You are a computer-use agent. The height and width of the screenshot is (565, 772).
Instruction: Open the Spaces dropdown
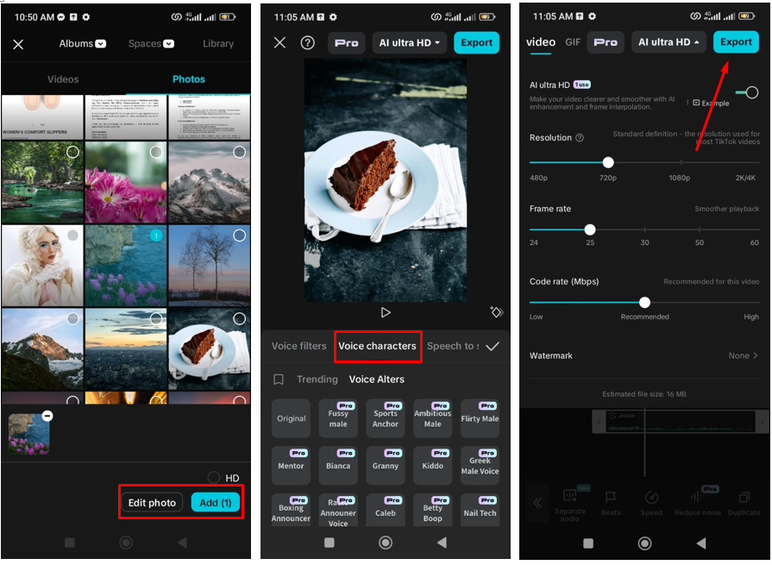149,43
